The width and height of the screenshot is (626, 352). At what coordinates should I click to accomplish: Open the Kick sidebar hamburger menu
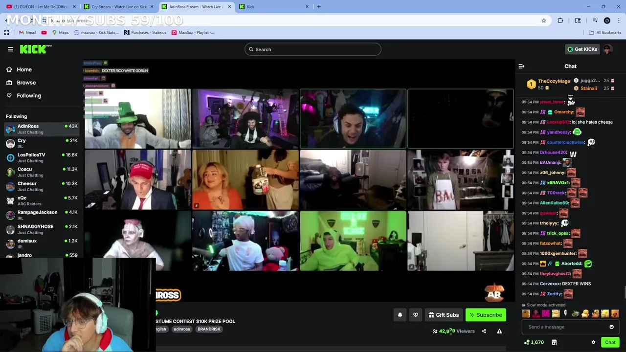pyautogui.click(x=10, y=49)
